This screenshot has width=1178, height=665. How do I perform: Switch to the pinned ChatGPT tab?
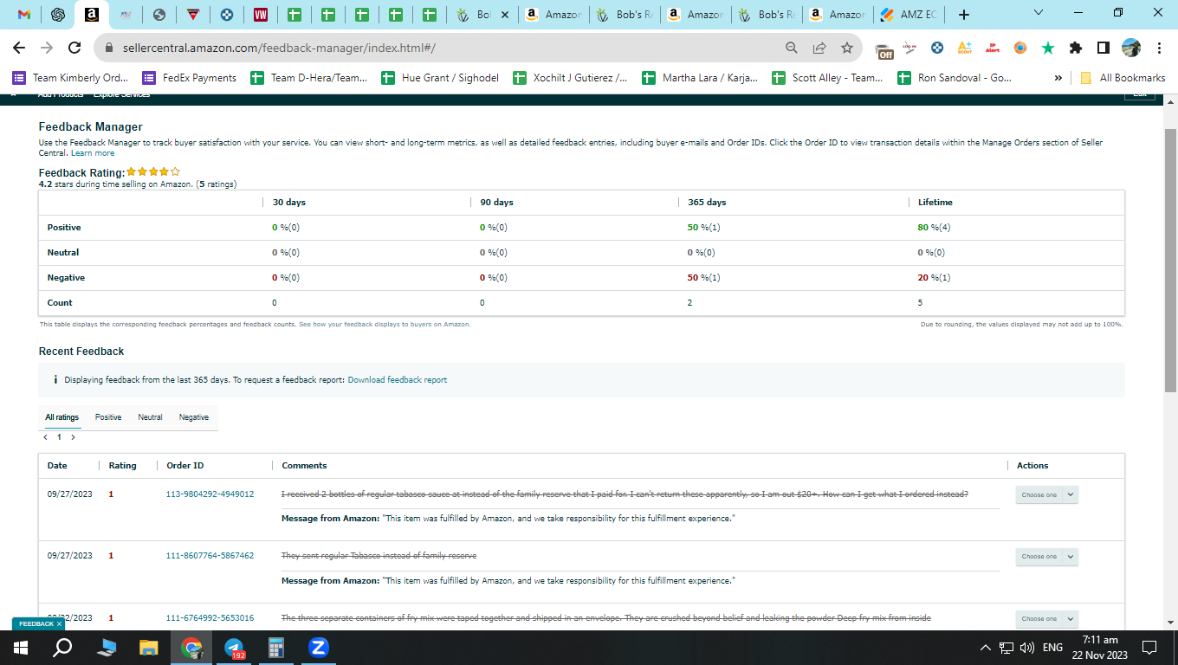(x=58, y=15)
